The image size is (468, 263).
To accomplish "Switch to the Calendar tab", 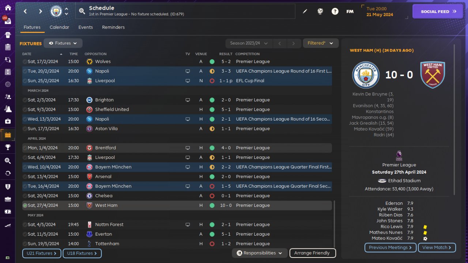I will (x=59, y=27).
